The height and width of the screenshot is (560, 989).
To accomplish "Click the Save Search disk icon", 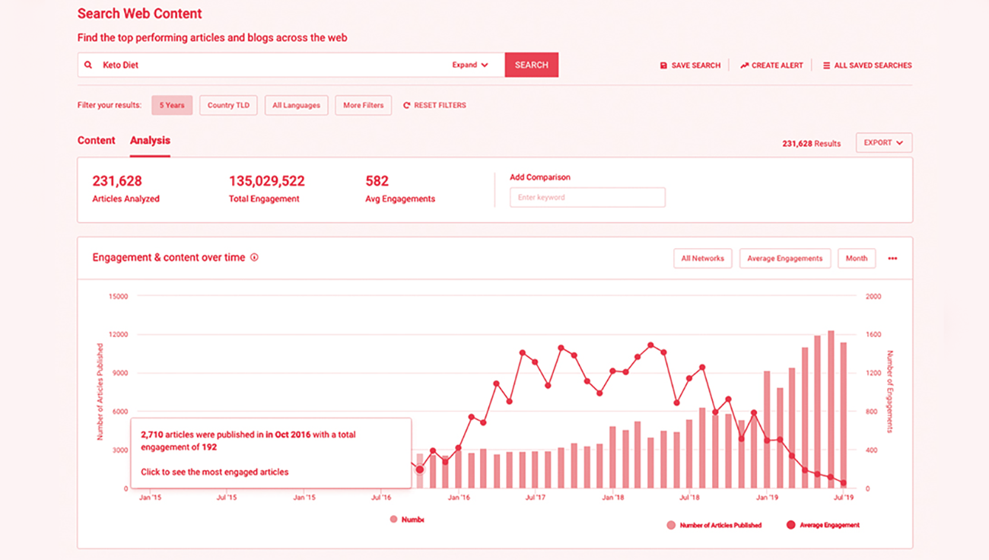I will click(663, 66).
